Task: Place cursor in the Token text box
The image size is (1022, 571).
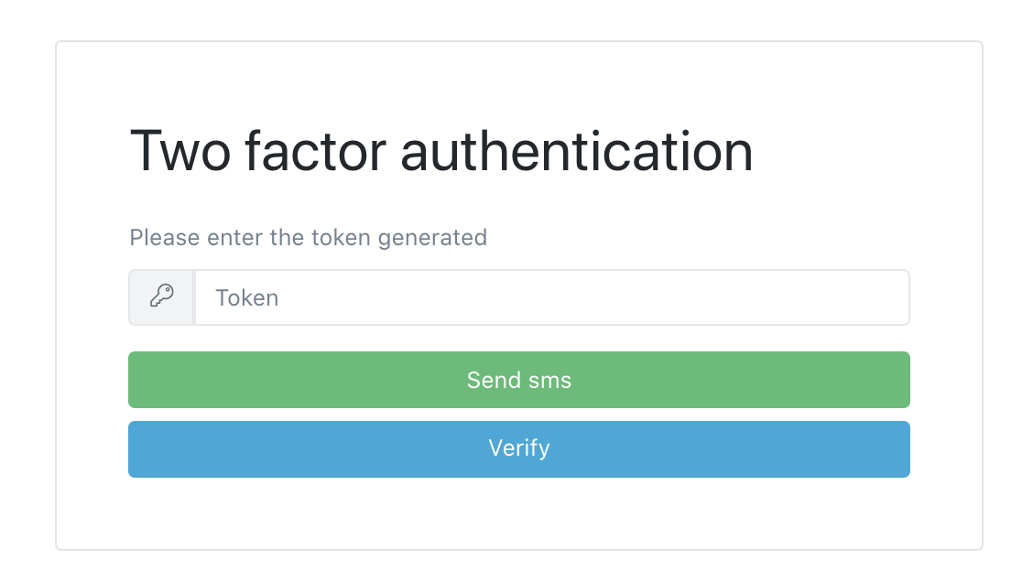Action: (x=551, y=297)
